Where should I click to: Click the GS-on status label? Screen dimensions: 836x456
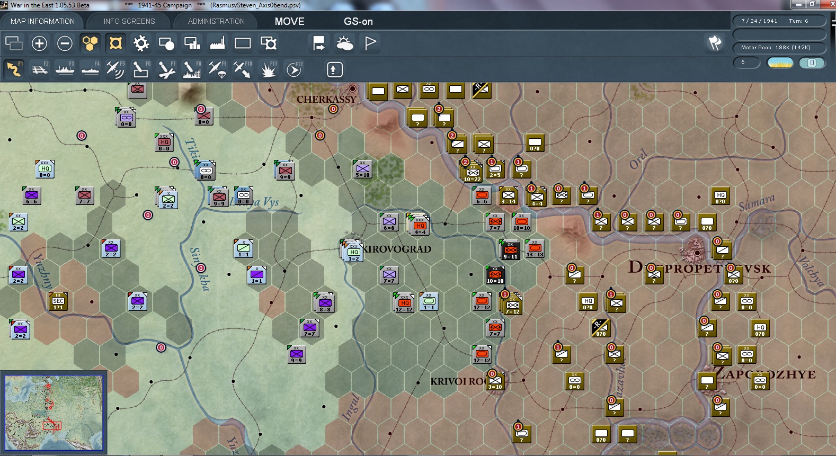point(359,21)
